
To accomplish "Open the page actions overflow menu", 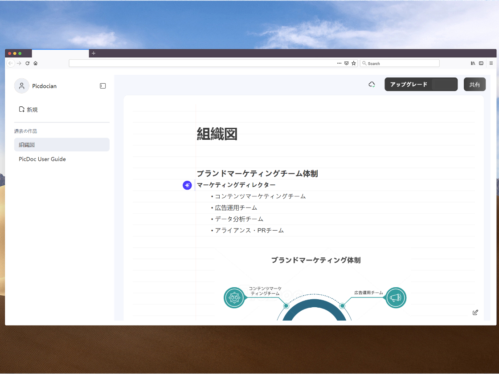I will [x=339, y=63].
